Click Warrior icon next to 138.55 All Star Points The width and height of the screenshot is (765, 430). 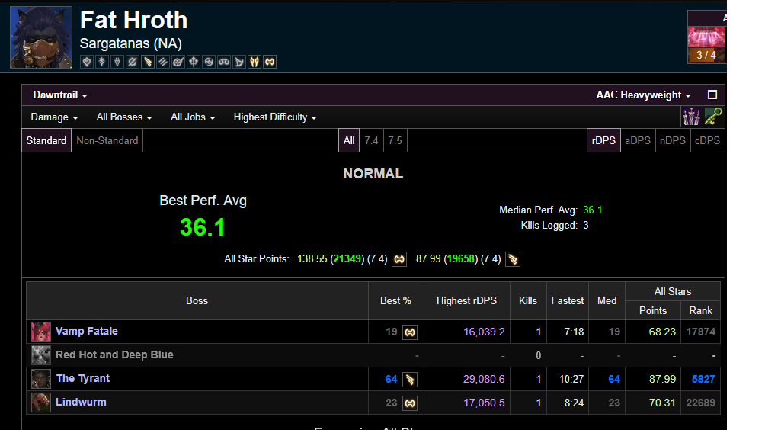tap(399, 259)
